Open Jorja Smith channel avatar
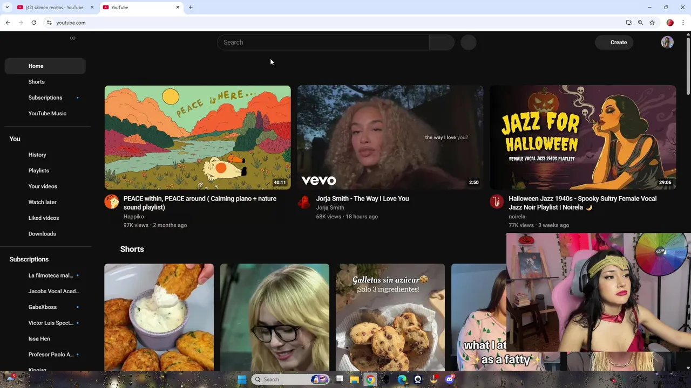 [304, 202]
